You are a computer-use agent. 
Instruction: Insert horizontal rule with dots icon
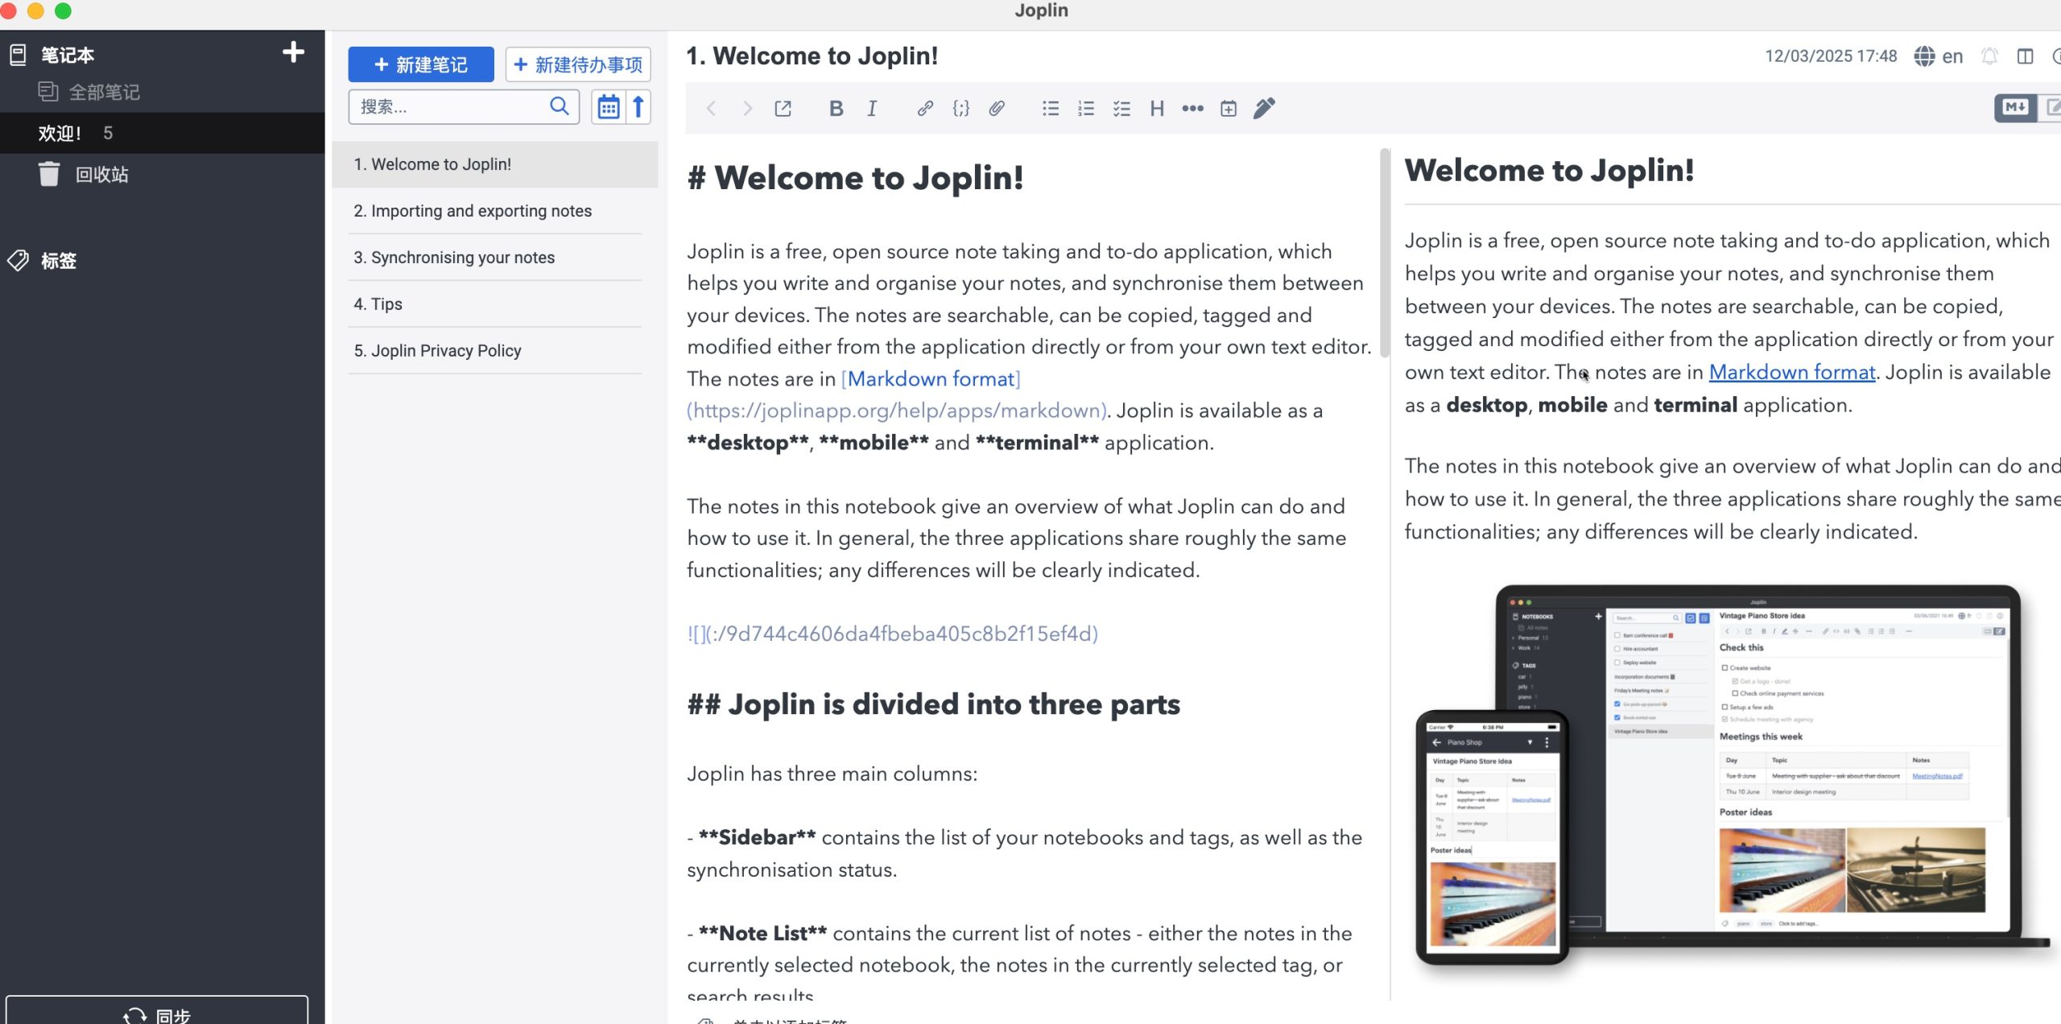[x=1192, y=109]
